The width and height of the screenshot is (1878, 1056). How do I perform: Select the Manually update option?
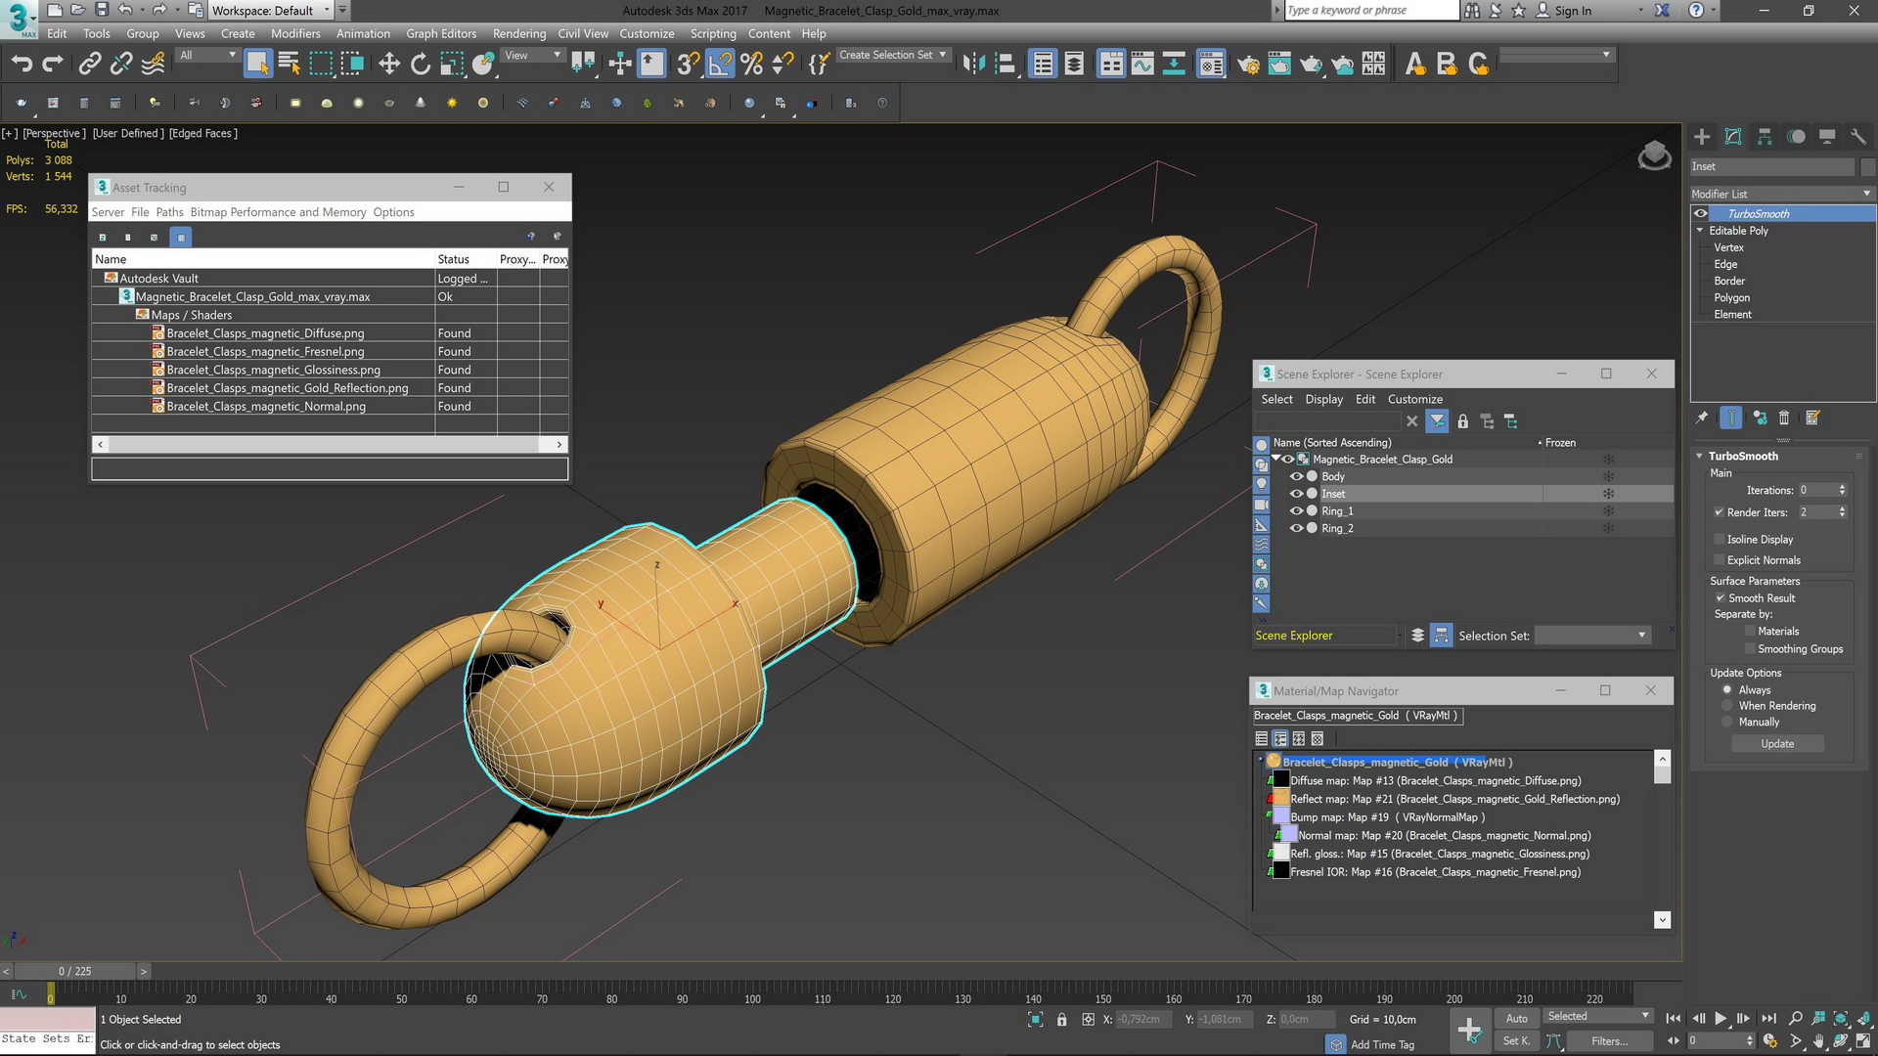click(1727, 723)
